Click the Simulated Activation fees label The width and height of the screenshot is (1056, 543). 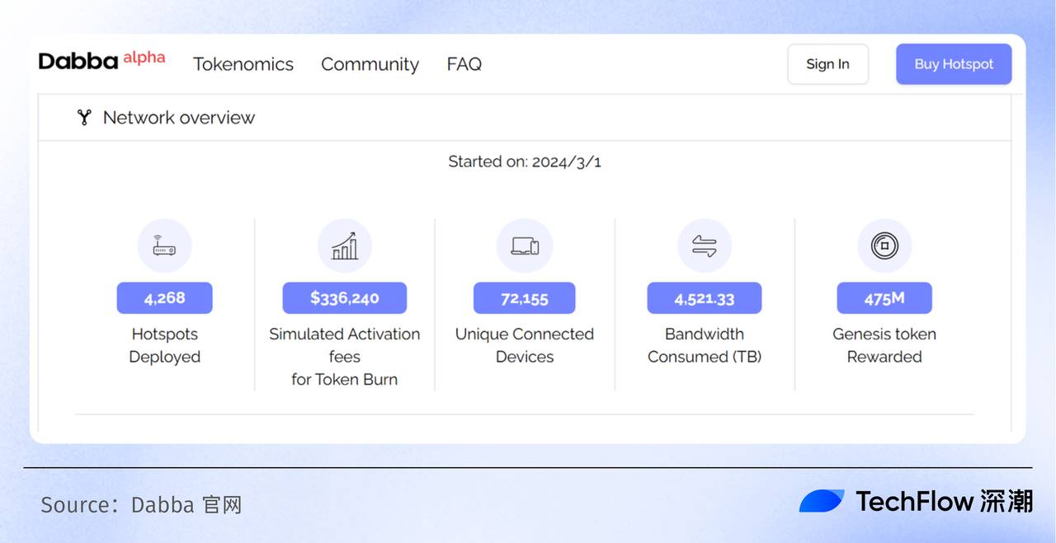(x=345, y=357)
